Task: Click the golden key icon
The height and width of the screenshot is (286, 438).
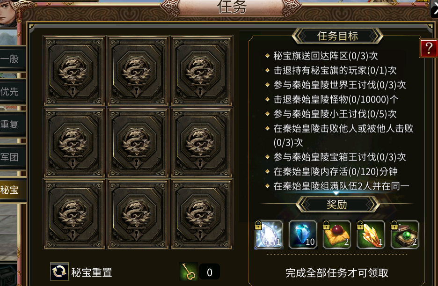Action: (x=189, y=271)
